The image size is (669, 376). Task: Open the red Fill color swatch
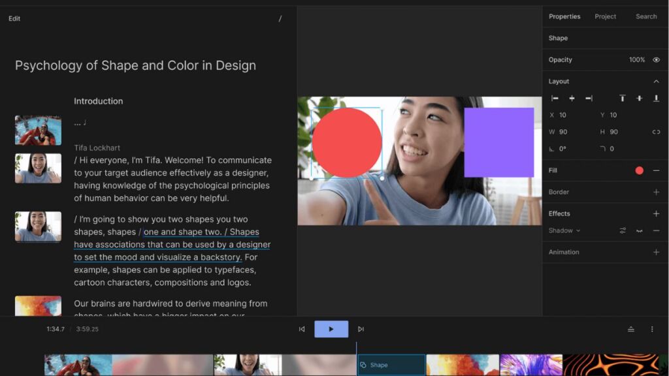(x=639, y=170)
